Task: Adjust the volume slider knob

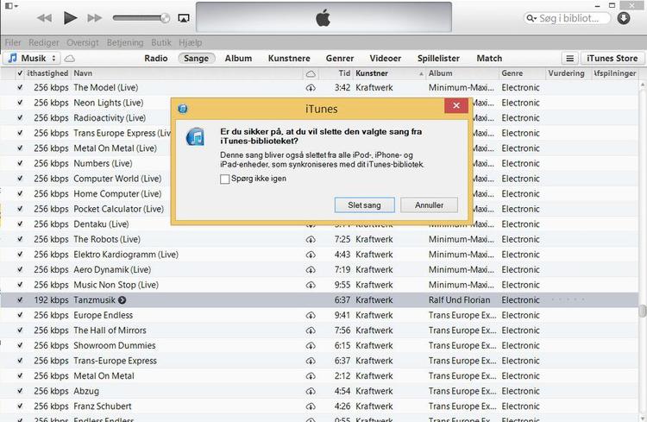Action: pyautogui.click(x=165, y=18)
